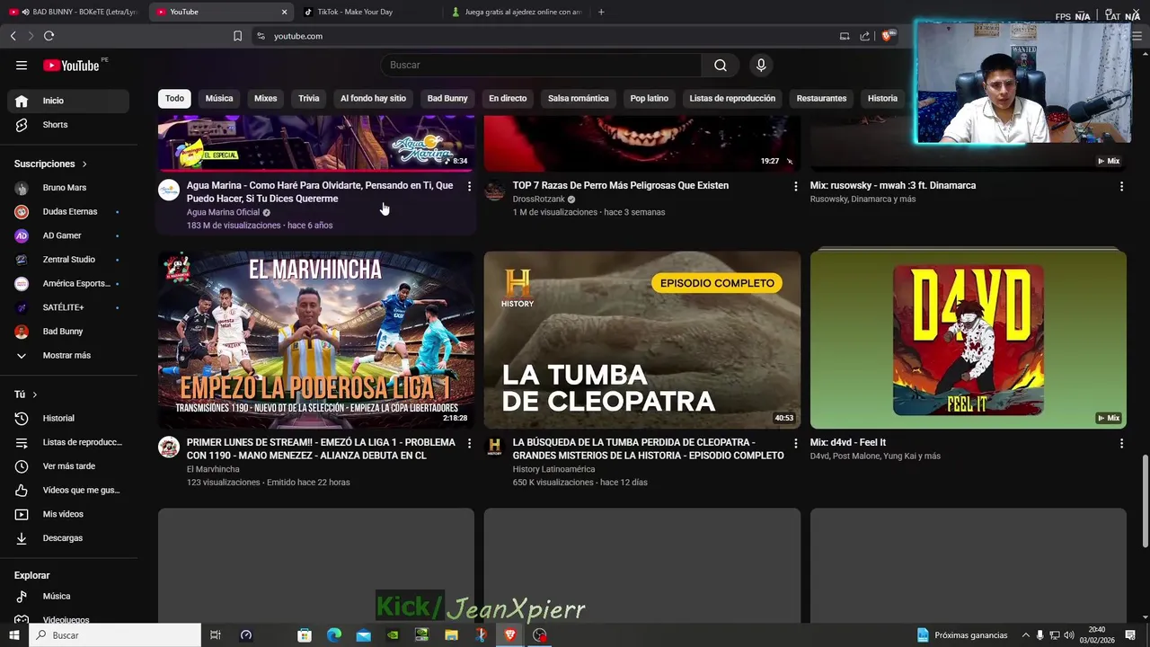Open Historial from sidebar

pyautogui.click(x=68, y=418)
